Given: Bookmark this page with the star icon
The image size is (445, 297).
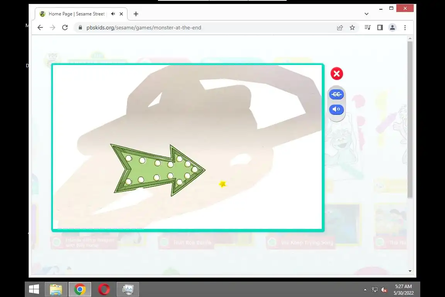Looking at the screenshot, I should tap(352, 27).
